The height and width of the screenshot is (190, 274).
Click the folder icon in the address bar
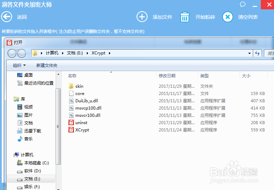click(x=35, y=53)
